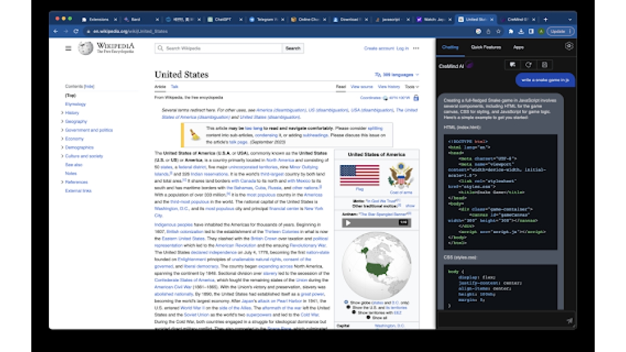
Task: Click the Create account link
Action: (x=379, y=48)
